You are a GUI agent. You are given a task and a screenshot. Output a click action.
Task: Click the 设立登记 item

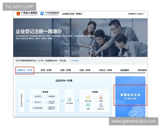tap(38, 96)
